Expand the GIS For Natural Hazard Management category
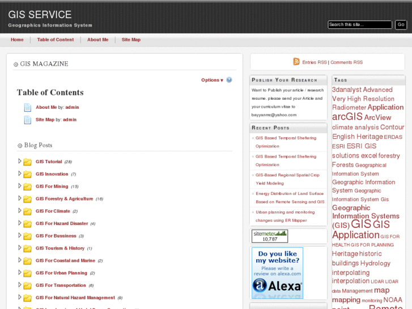 tap(19, 297)
